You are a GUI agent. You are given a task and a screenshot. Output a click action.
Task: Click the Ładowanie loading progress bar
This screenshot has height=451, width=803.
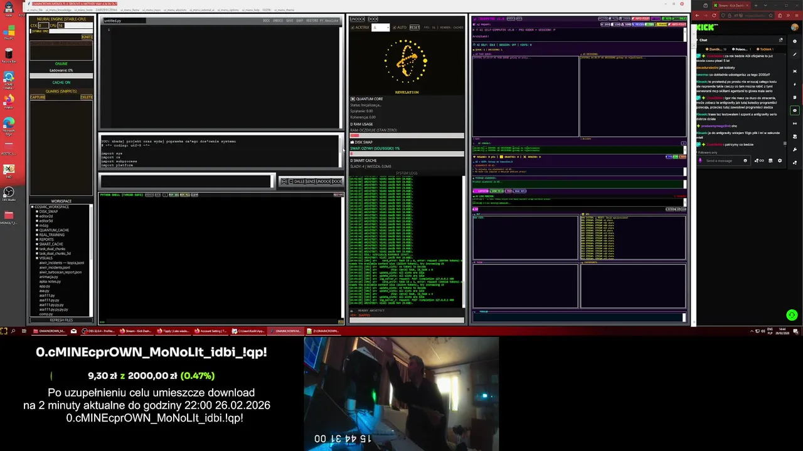pos(61,76)
